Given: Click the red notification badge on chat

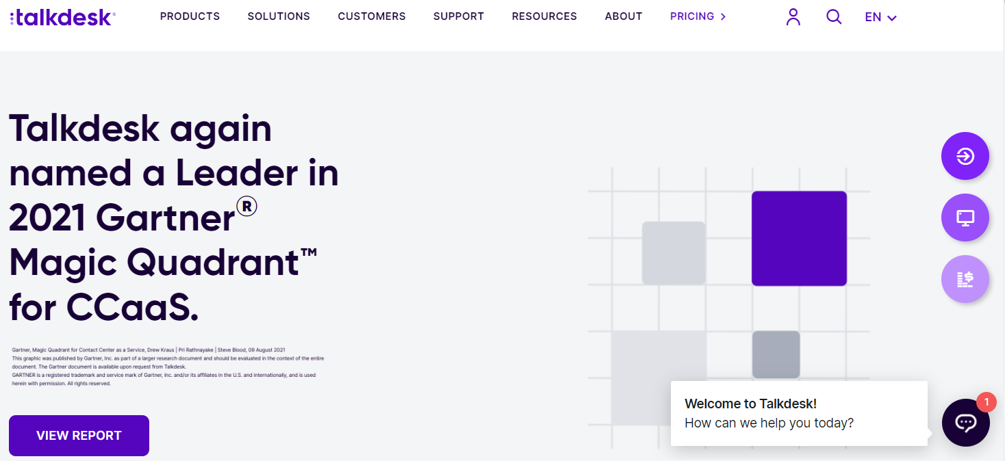Looking at the screenshot, I should 986,402.
